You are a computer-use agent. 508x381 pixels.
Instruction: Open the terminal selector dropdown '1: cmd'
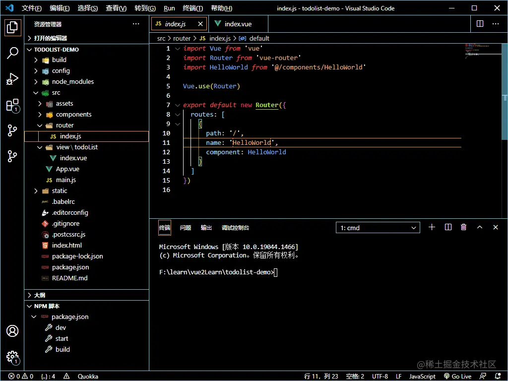[x=378, y=228]
